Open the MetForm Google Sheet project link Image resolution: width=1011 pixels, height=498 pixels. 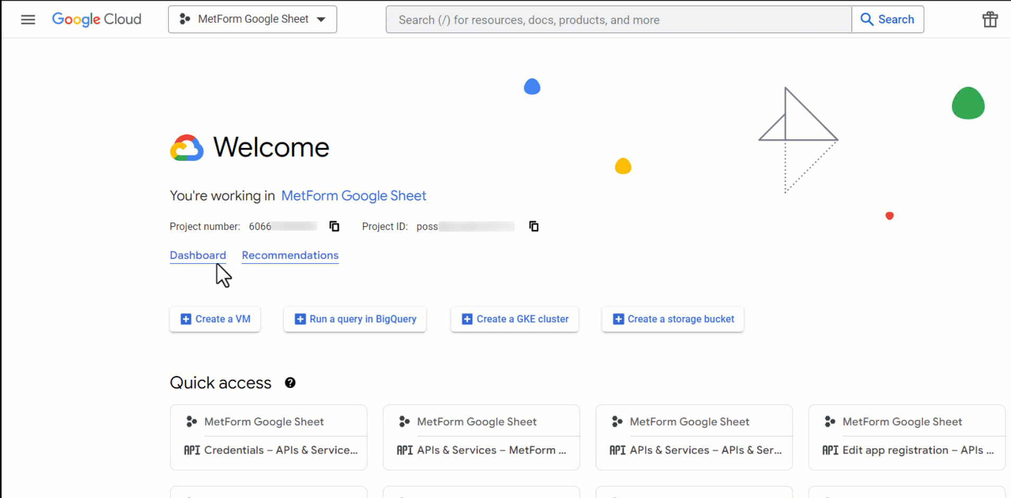tap(353, 195)
